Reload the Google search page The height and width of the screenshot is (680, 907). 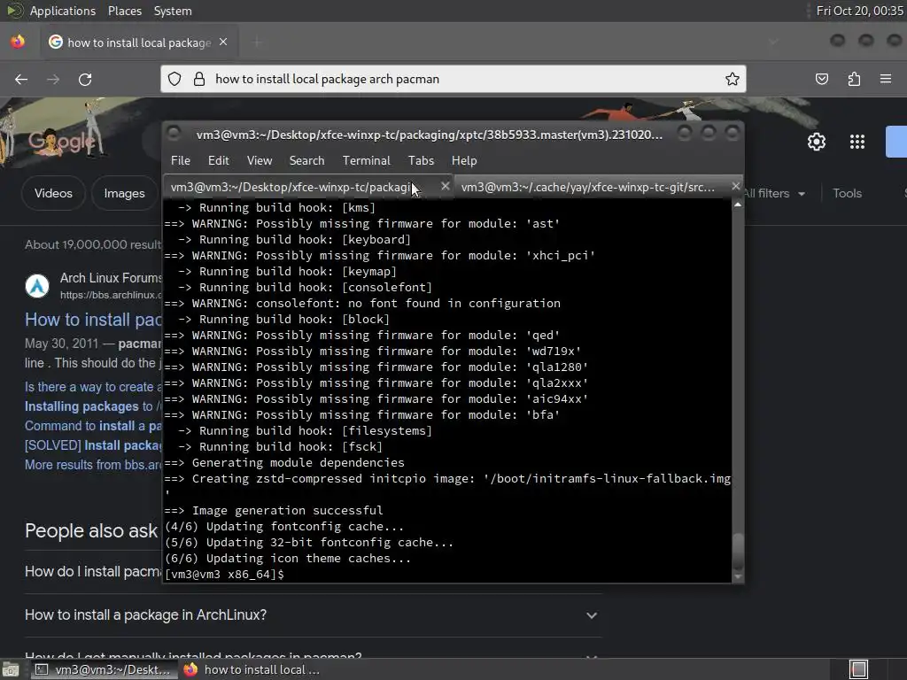point(85,79)
